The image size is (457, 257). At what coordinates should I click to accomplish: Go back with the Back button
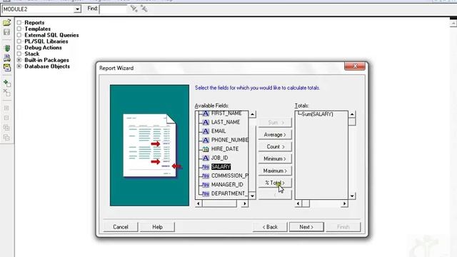(x=270, y=227)
